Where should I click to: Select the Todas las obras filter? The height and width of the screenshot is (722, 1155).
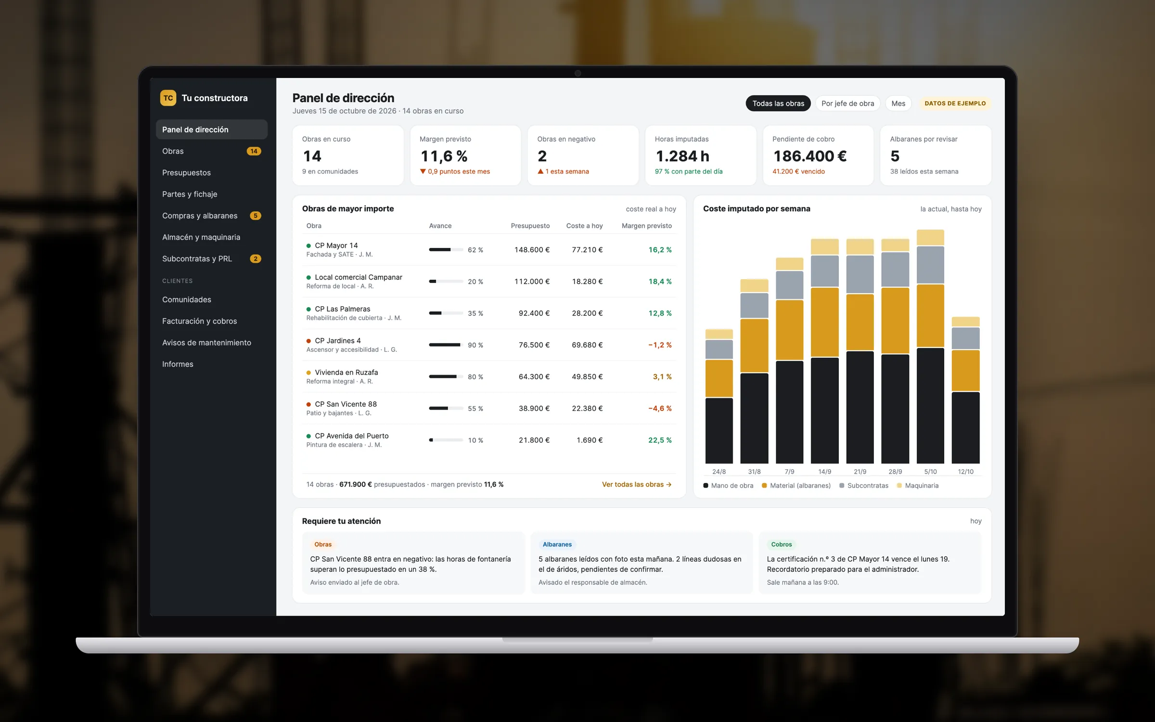[x=778, y=103]
